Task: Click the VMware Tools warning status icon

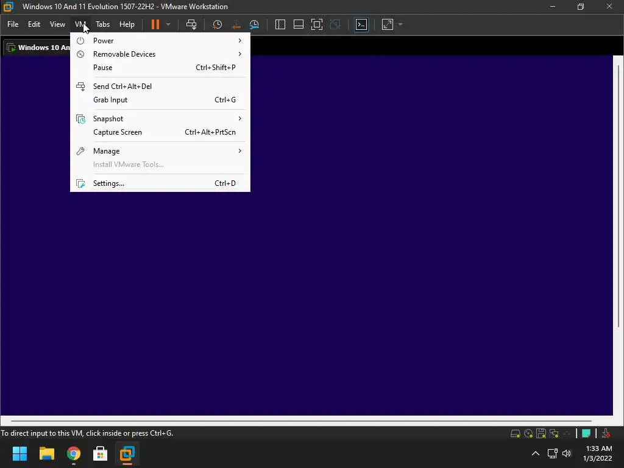Action: click(606, 433)
